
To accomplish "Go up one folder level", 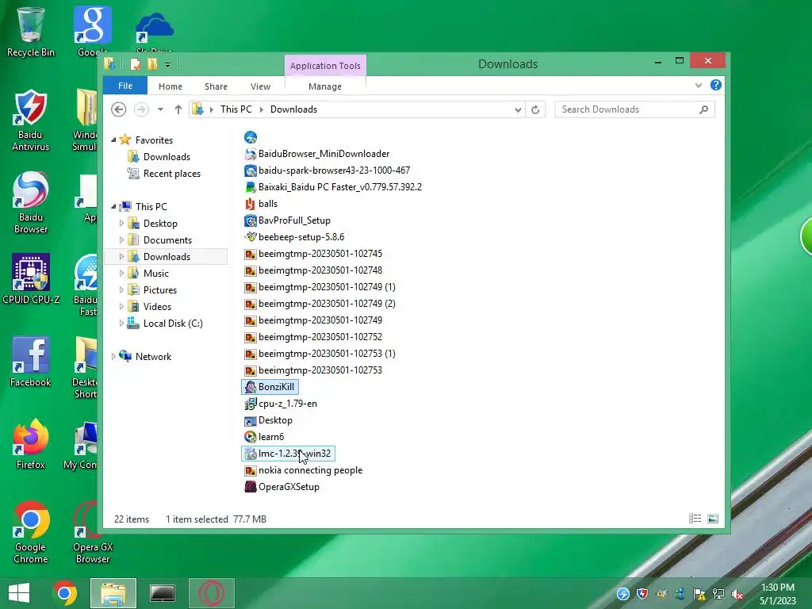I will point(178,109).
